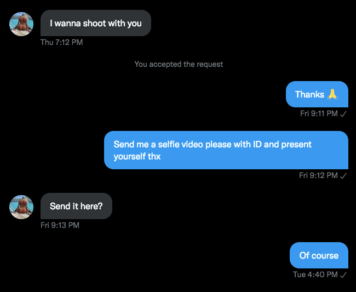Select the sent checkmark beside Fri 9:12 PM
356x292 pixels.
click(x=343, y=175)
